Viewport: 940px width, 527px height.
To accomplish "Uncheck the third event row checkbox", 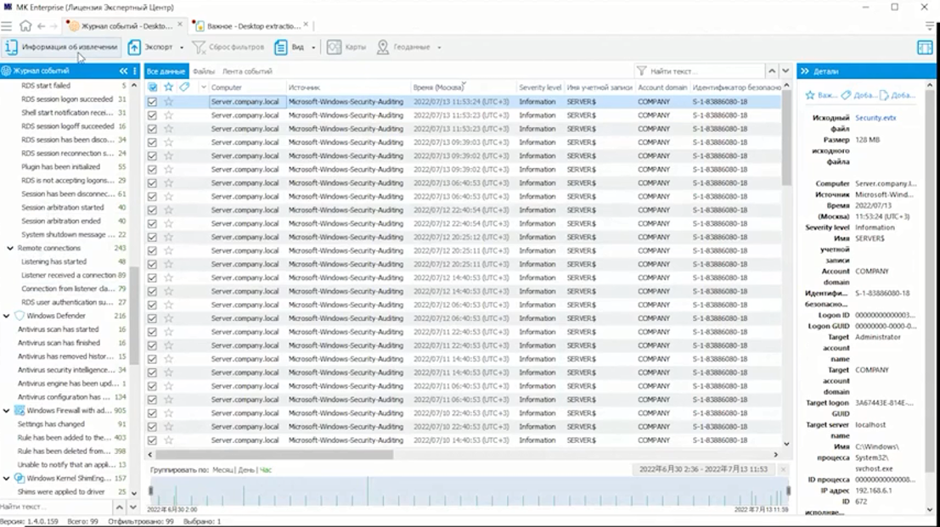I will click(x=152, y=129).
